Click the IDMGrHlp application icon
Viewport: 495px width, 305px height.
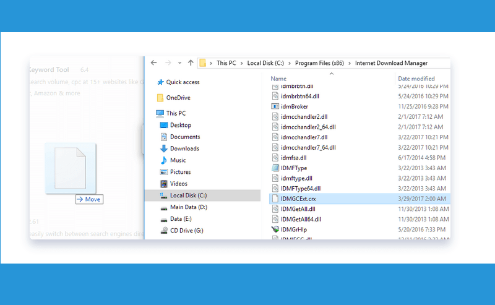[x=275, y=230]
